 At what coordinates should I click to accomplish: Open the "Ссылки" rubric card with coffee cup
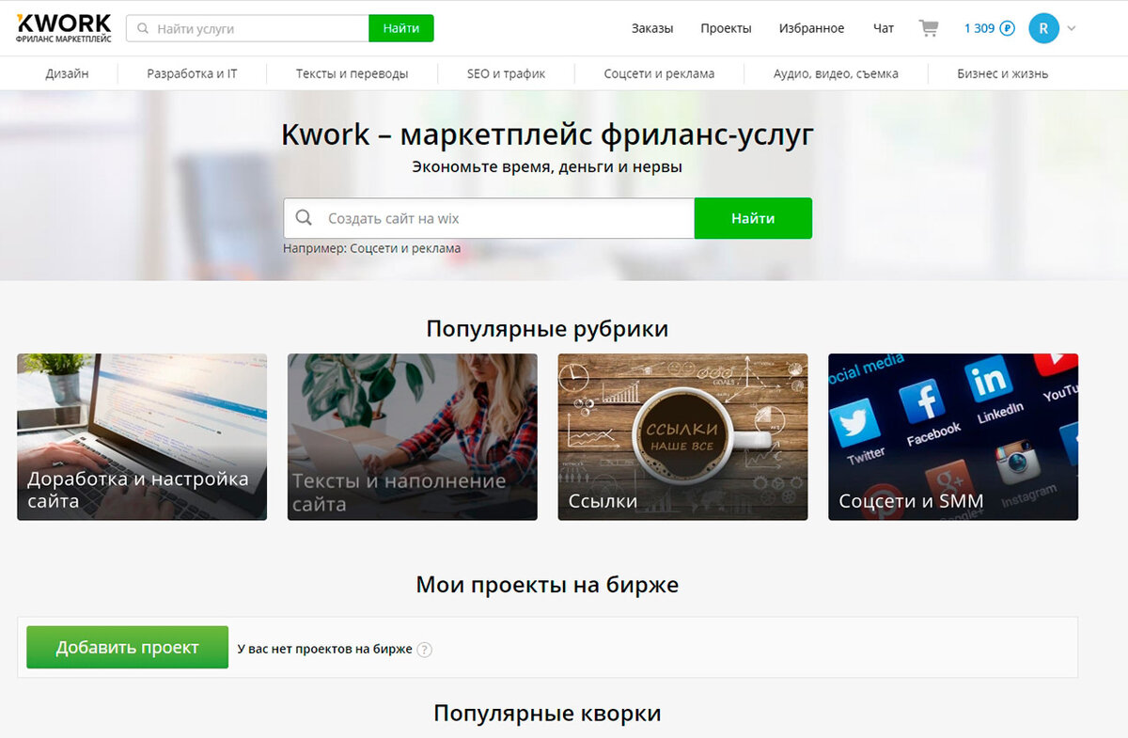click(x=682, y=437)
